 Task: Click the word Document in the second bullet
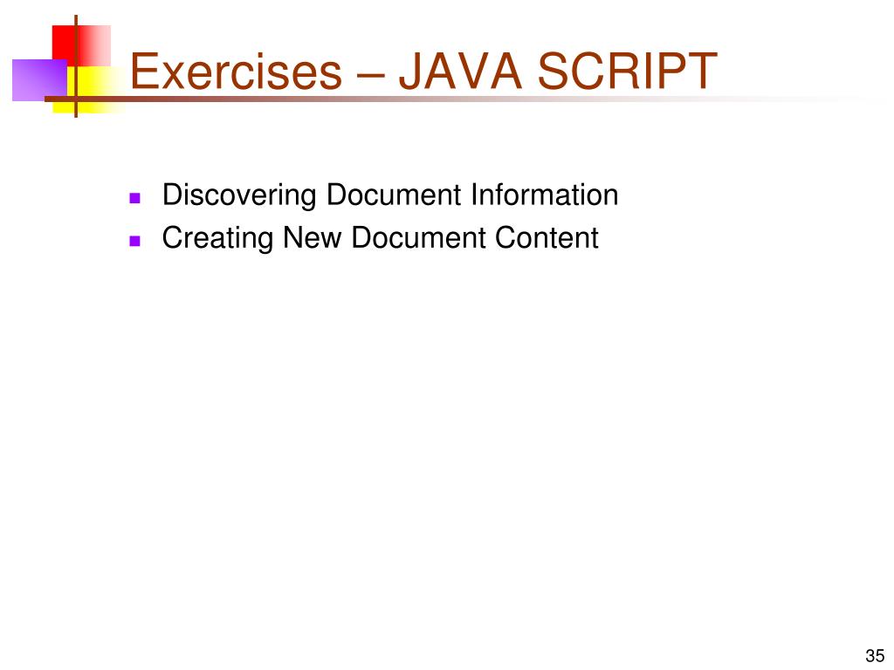point(418,237)
